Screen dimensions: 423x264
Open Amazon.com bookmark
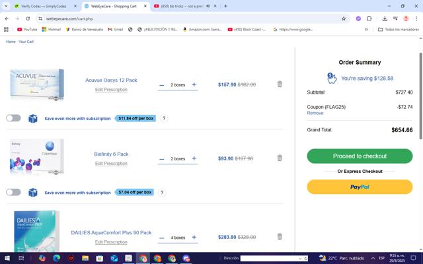(x=202, y=29)
